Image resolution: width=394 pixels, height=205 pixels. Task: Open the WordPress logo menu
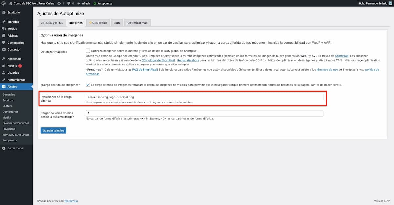coord(4,3)
